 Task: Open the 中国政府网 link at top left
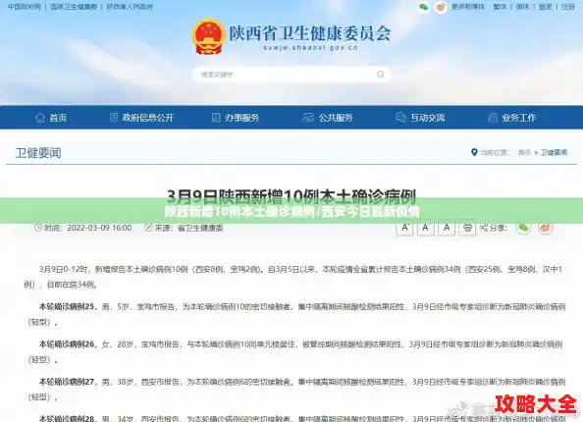pos(24,7)
